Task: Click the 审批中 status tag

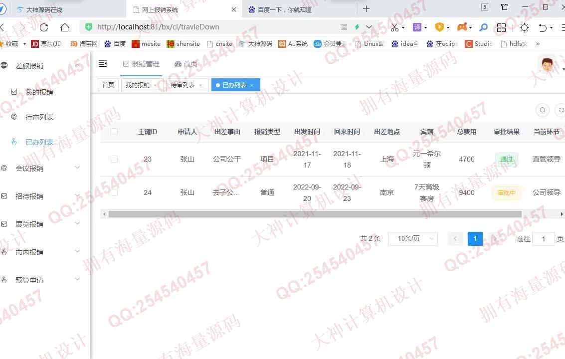Action: (506, 193)
